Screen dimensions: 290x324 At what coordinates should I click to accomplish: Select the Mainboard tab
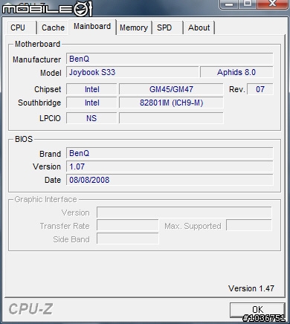pos(92,27)
